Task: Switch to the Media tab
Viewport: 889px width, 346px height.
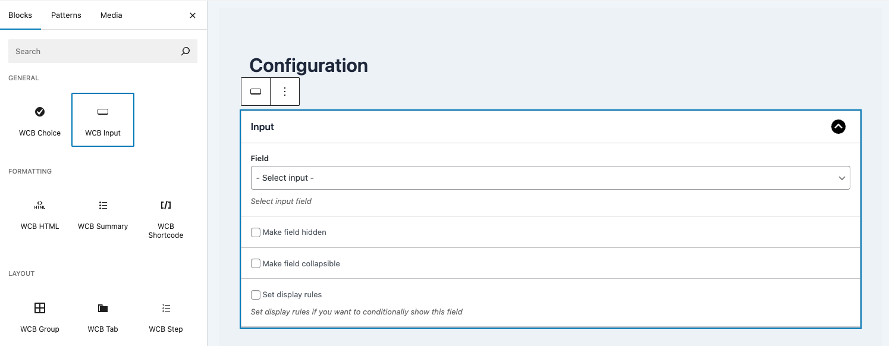Action: 111,15
